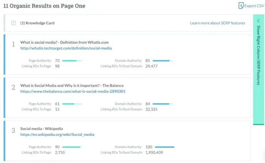Click Page Authority bar for result 1
The width and height of the screenshot is (265, 163).
point(72,61)
